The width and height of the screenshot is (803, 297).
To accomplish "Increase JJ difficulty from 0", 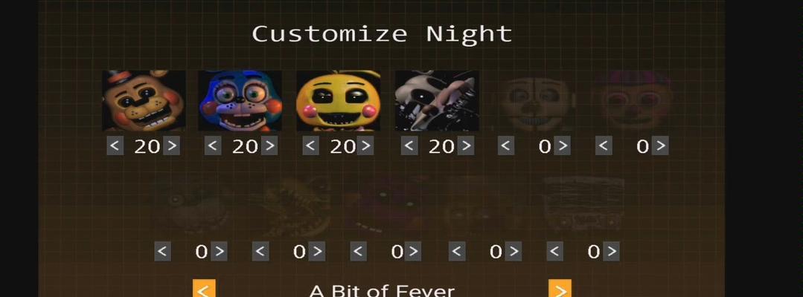I will (660, 146).
